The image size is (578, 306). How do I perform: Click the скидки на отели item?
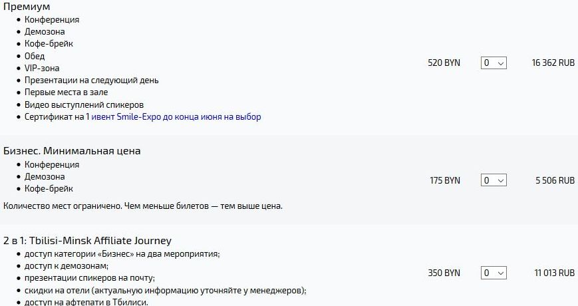pyautogui.click(x=166, y=291)
